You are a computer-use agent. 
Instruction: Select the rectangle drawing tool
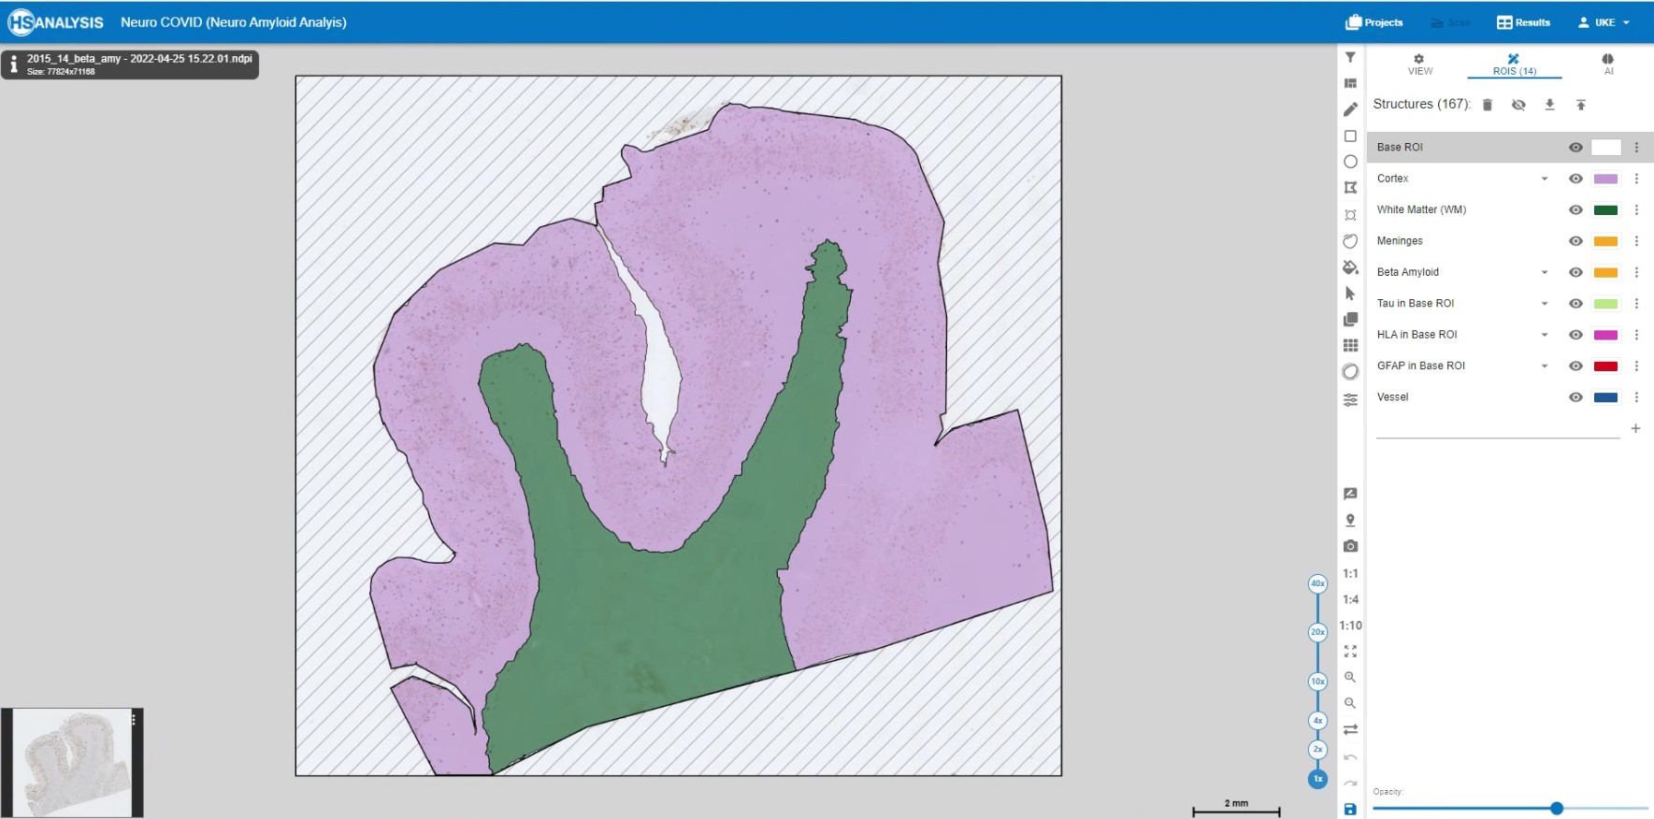[1350, 136]
